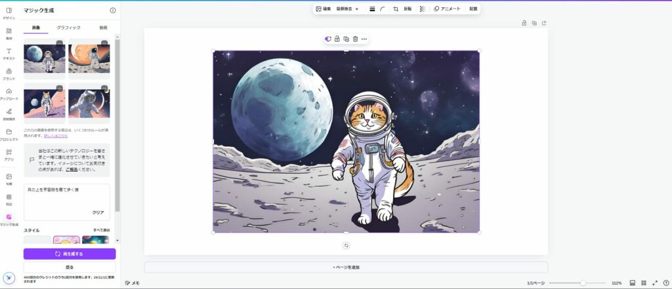The height and width of the screenshot is (289, 672).
Task: Switch to the 動画 (Video) tab
Action: [103, 28]
